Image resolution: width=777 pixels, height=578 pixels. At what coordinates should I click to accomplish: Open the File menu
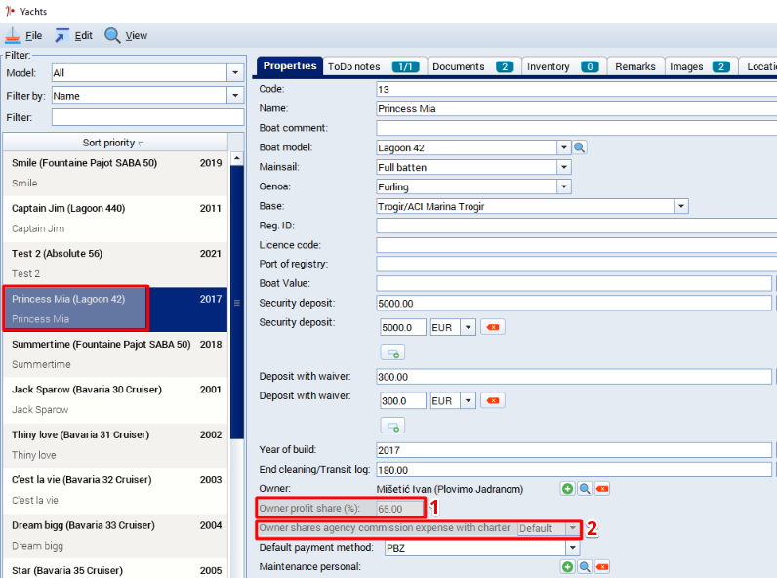(34, 36)
